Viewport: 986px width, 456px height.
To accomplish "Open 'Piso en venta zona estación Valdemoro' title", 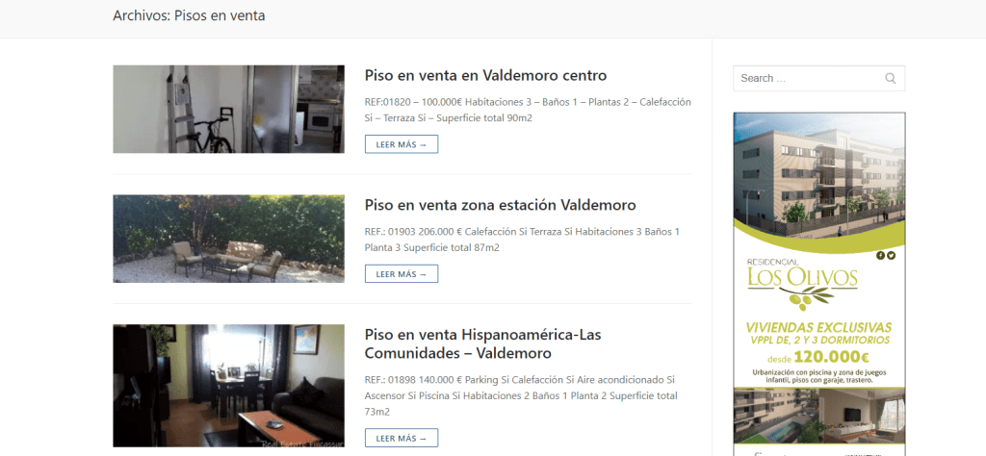I will pos(500,205).
